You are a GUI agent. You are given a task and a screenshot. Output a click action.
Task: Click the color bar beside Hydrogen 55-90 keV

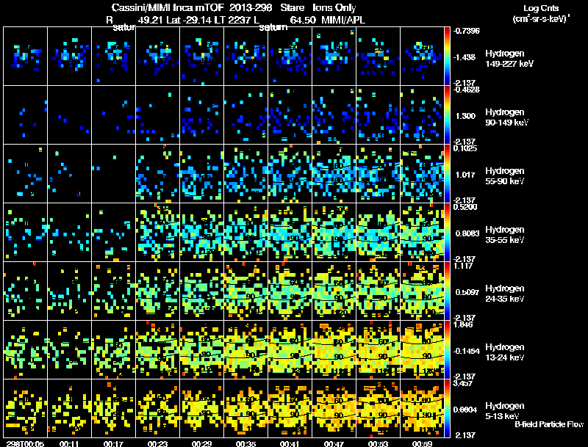coord(447,173)
